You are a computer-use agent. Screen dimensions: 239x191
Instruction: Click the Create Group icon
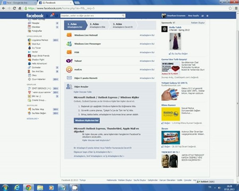(29, 100)
